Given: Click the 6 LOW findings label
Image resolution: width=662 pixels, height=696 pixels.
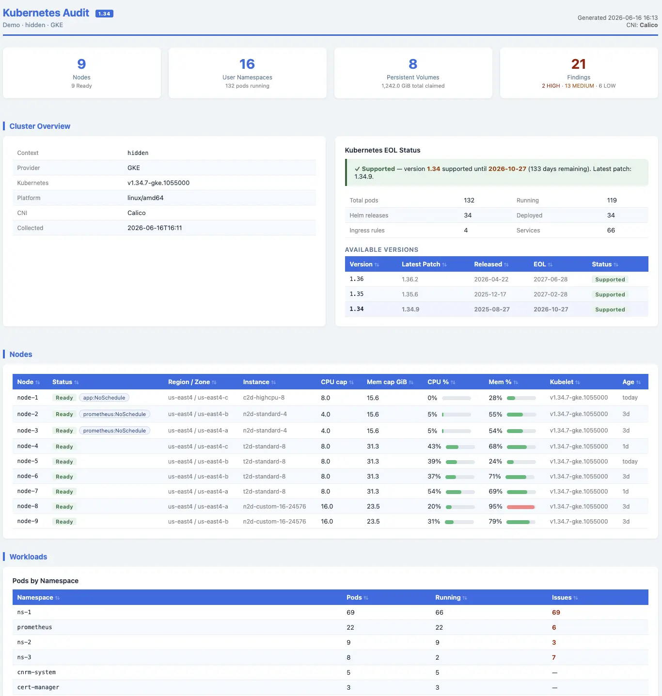Looking at the screenshot, I should 607,86.
